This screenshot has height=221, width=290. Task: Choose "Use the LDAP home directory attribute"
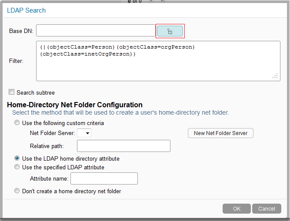click(x=17, y=158)
